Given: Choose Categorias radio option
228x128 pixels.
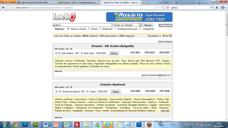Looking at the screenshot, I should point(140,29).
